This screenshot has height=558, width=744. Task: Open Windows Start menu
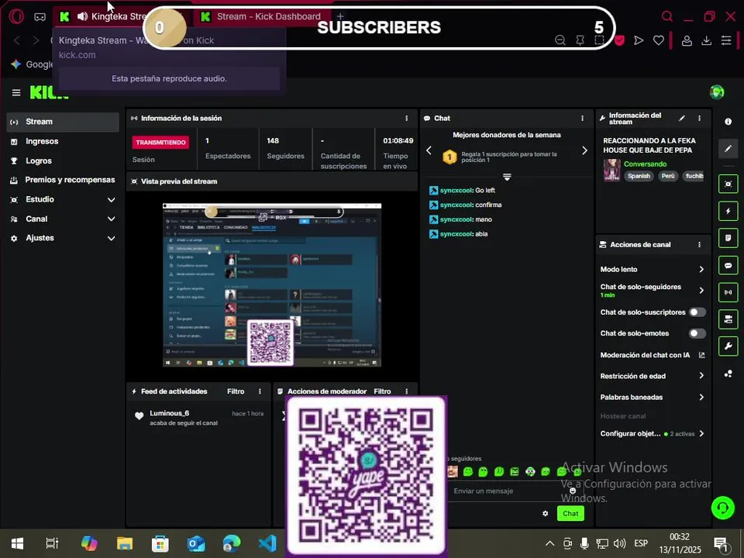(x=18, y=543)
